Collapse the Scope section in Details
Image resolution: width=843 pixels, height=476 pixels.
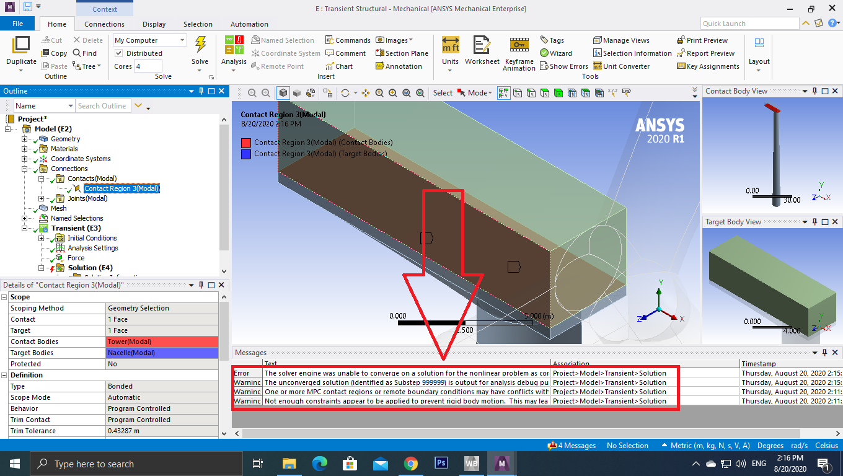pos(5,297)
